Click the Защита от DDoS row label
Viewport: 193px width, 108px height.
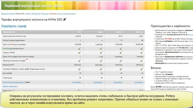(x=9, y=52)
